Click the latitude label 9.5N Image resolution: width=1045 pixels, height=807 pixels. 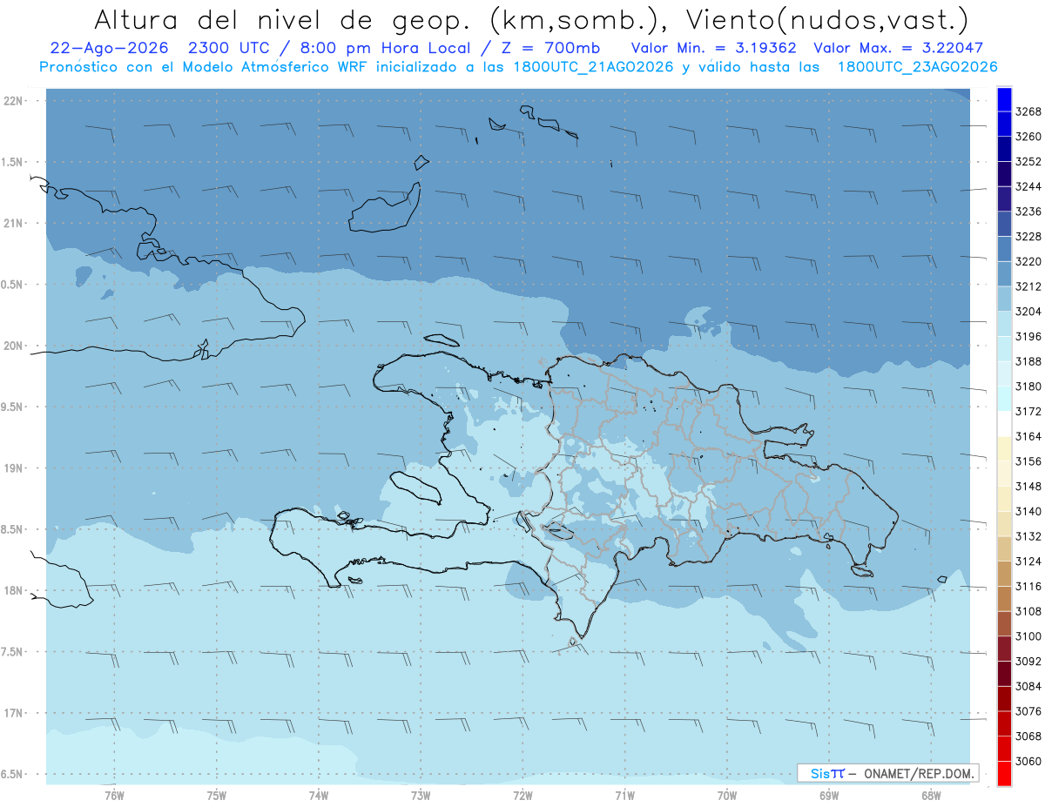click(12, 407)
